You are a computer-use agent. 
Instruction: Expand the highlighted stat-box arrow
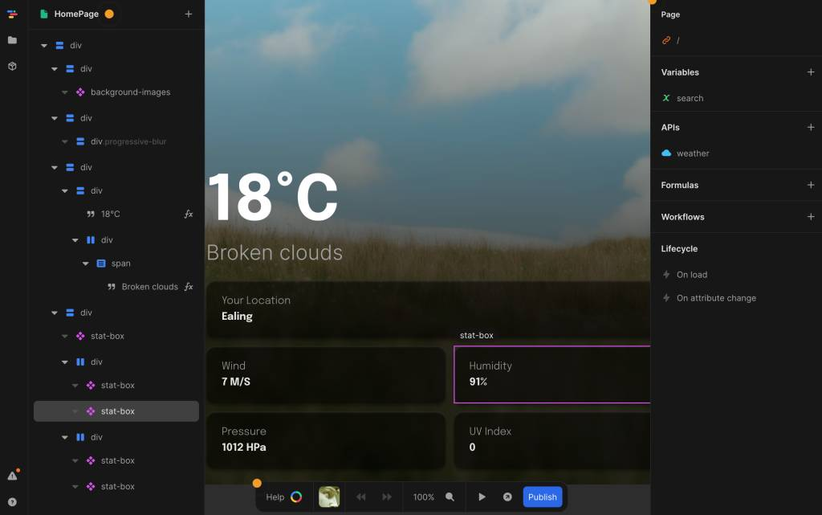(x=75, y=411)
